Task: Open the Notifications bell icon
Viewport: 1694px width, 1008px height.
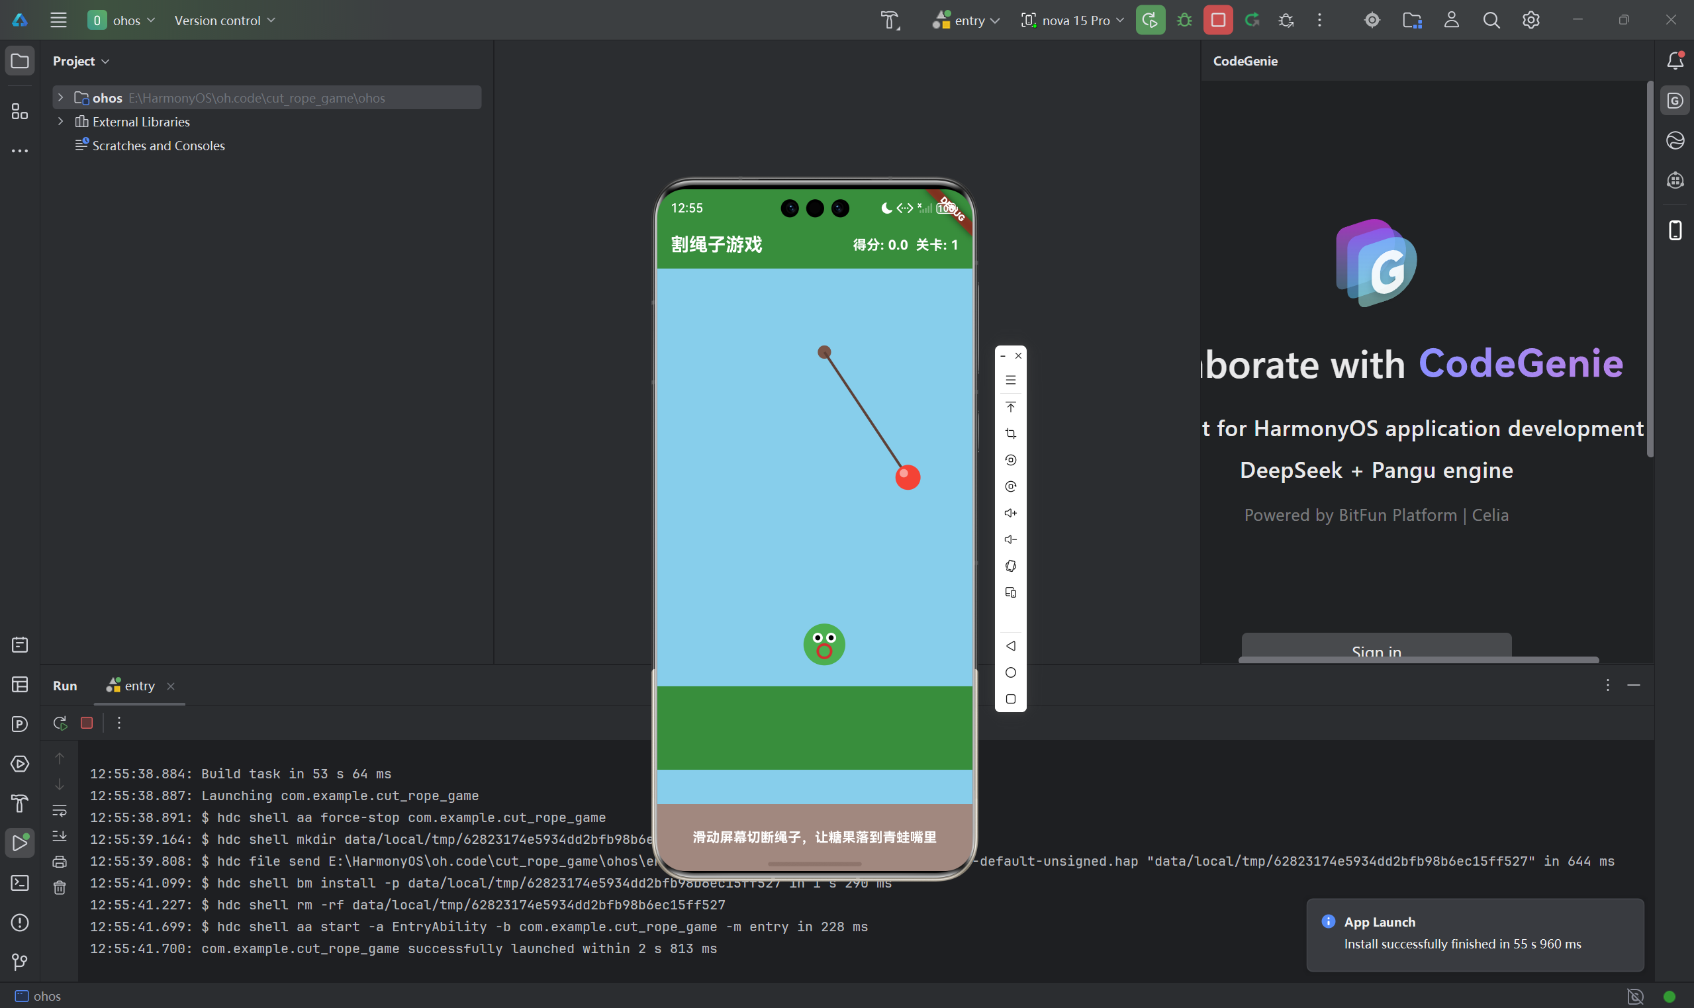Action: coord(1675,61)
